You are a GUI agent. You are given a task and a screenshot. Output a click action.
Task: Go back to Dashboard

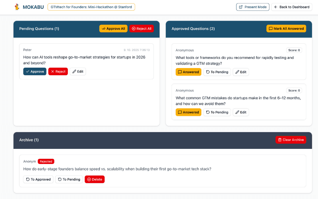tap(291, 7)
